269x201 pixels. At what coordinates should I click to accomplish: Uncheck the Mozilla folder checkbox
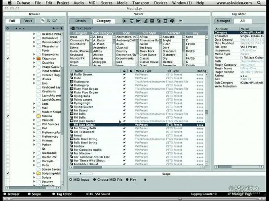[x=8, y=116]
